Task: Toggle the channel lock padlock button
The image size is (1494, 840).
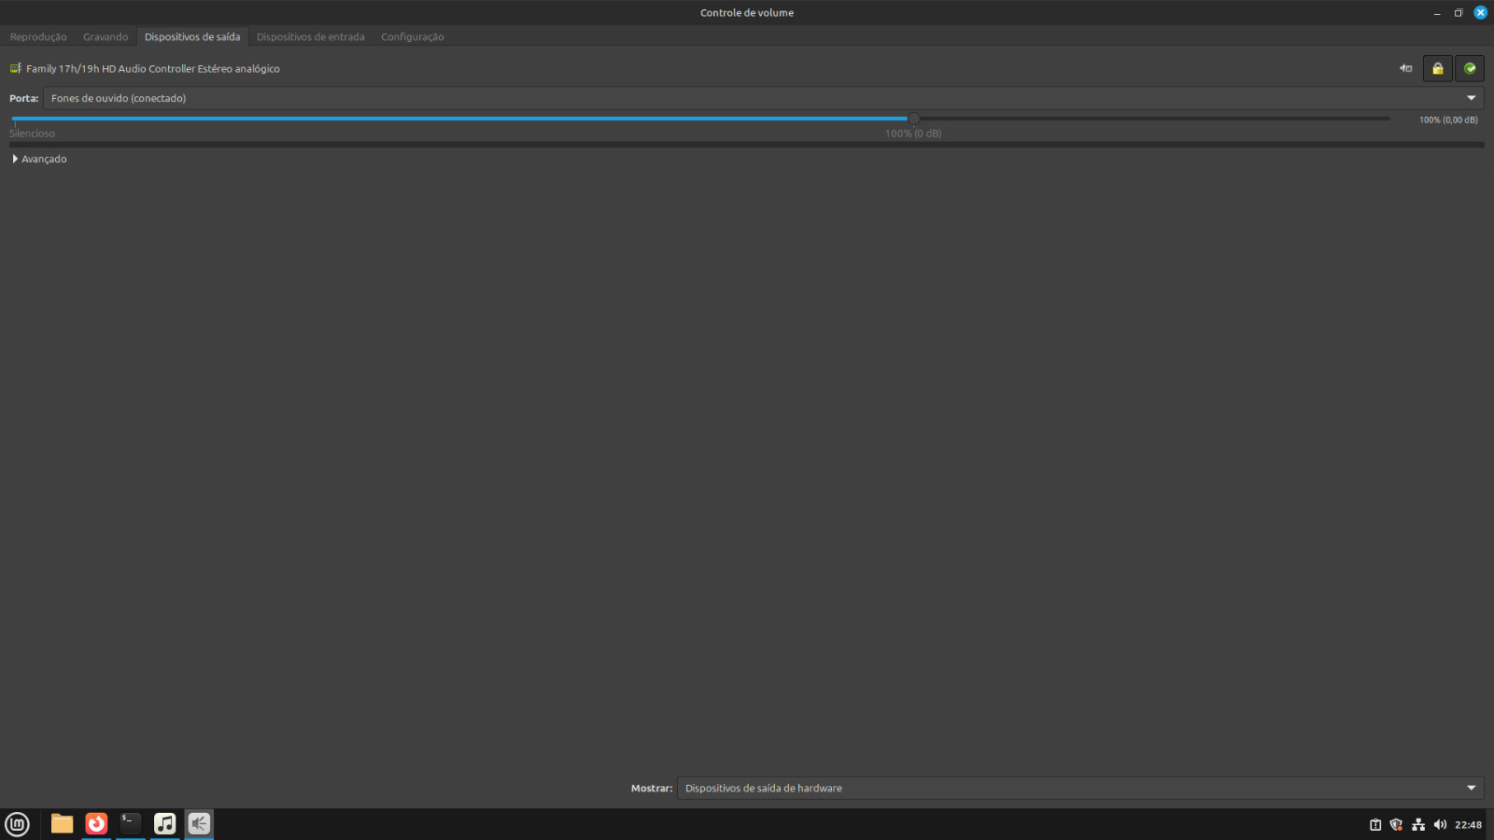Action: (x=1437, y=68)
